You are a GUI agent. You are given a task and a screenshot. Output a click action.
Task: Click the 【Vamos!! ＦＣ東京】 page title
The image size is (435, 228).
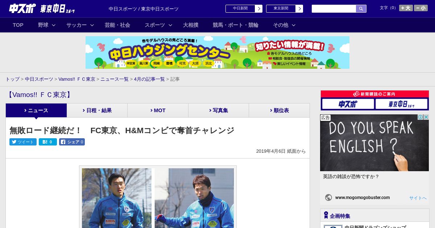point(40,95)
